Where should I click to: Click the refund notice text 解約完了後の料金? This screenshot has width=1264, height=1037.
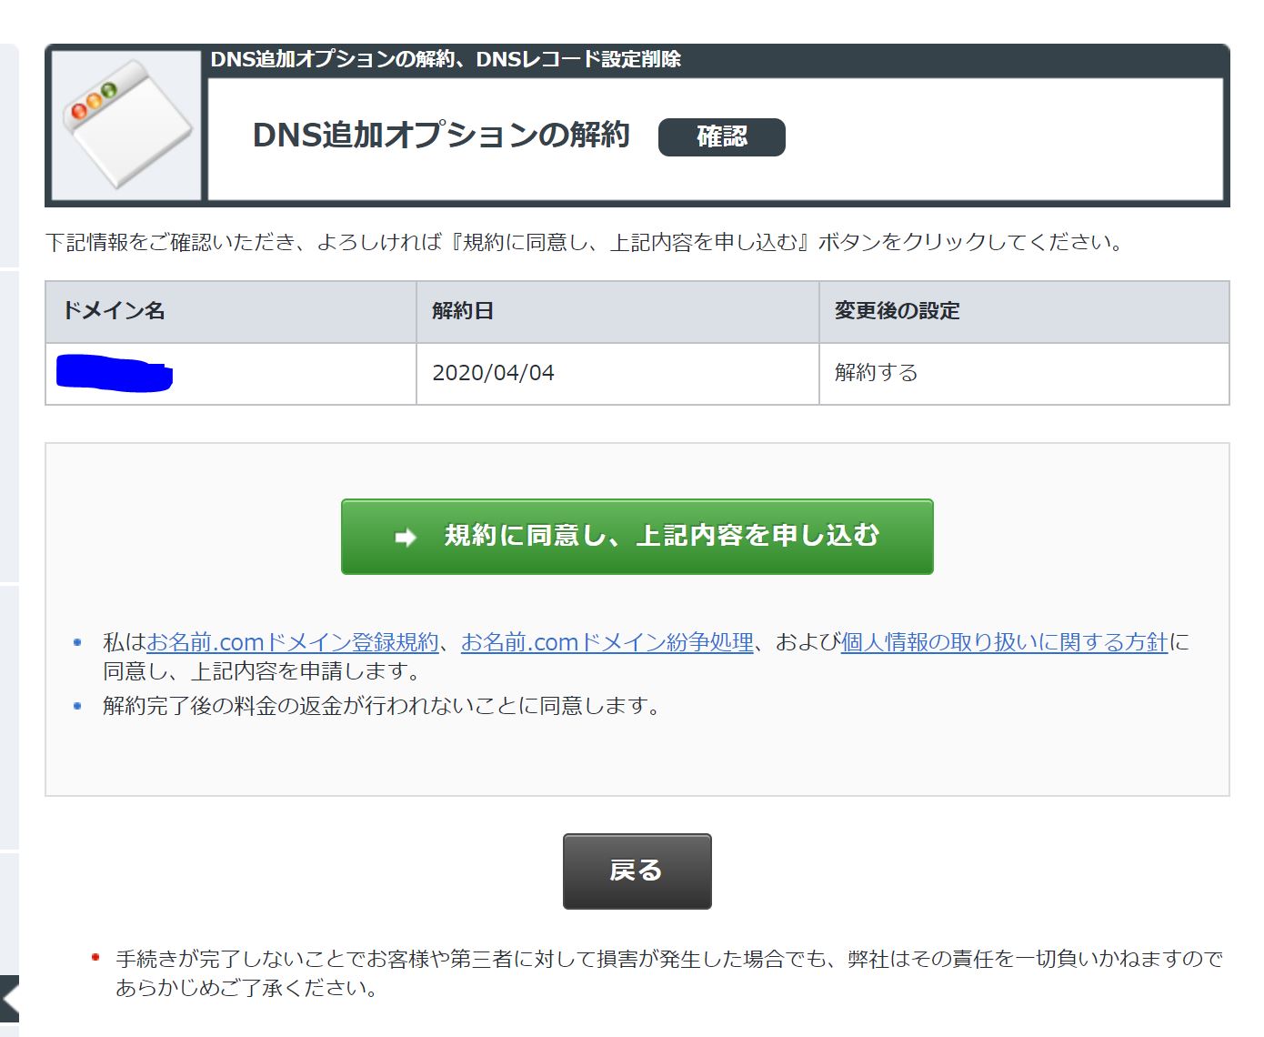click(x=382, y=706)
